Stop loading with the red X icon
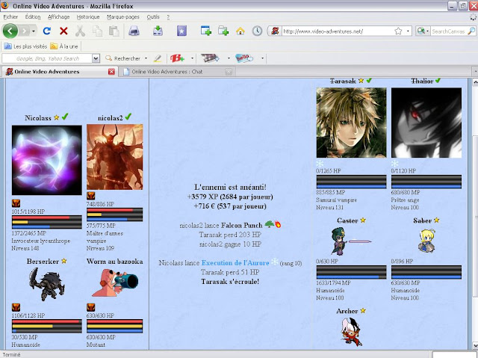Screen dimensions: 478x358 click(63, 31)
